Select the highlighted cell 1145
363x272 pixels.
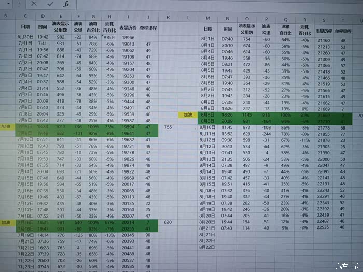pyautogui.click(x=247, y=115)
